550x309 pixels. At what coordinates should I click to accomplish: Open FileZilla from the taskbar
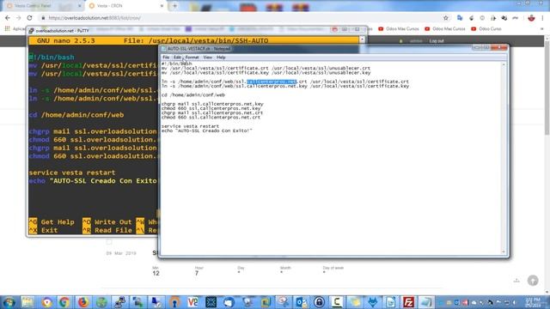(408, 302)
